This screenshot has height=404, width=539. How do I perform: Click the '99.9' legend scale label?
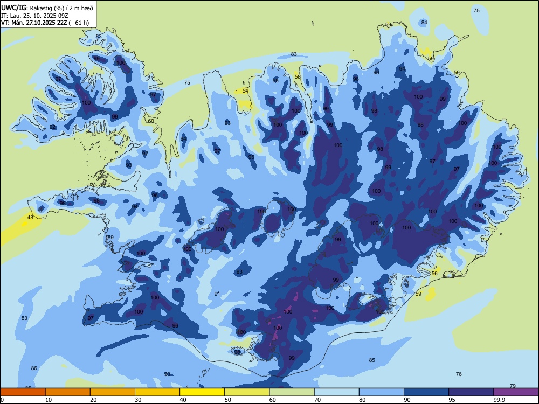(x=499, y=400)
